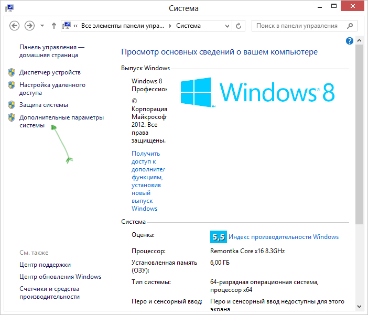Screen dimensions: 368x315
Task: Open Панель управления — домашняя страница
Action: pos(51,51)
